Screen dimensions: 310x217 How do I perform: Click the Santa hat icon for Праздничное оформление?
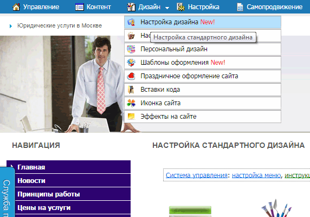coord(131,76)
